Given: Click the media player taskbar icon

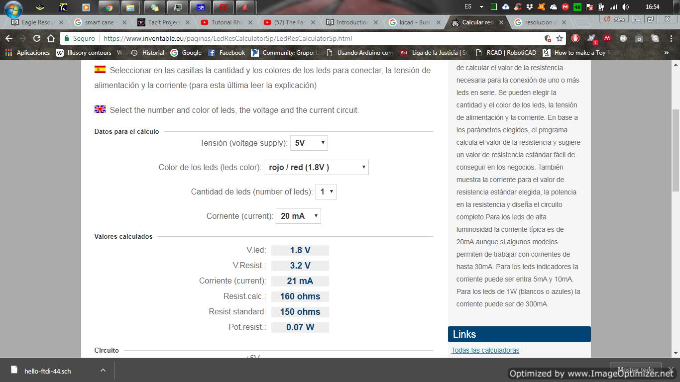Looking at the screenshot, I should point(86,7).
